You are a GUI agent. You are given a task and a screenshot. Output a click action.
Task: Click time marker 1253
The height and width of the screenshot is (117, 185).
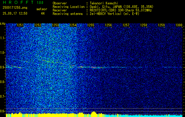(56, 25)
